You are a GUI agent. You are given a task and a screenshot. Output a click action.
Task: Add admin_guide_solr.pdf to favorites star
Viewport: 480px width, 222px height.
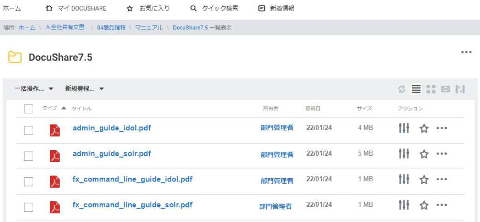click(424, 154)
